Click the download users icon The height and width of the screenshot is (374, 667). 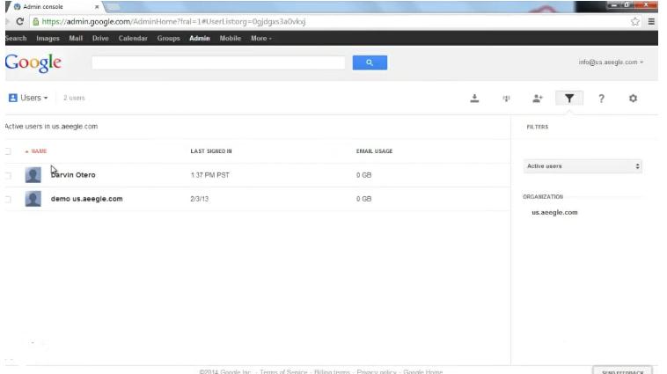(474, 99)
